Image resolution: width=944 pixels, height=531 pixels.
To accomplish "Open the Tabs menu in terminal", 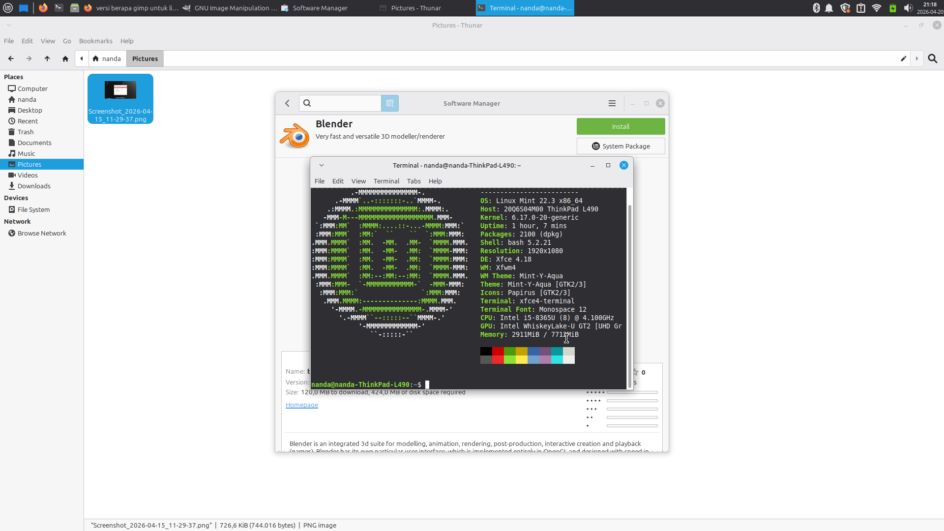I will 413,181.
